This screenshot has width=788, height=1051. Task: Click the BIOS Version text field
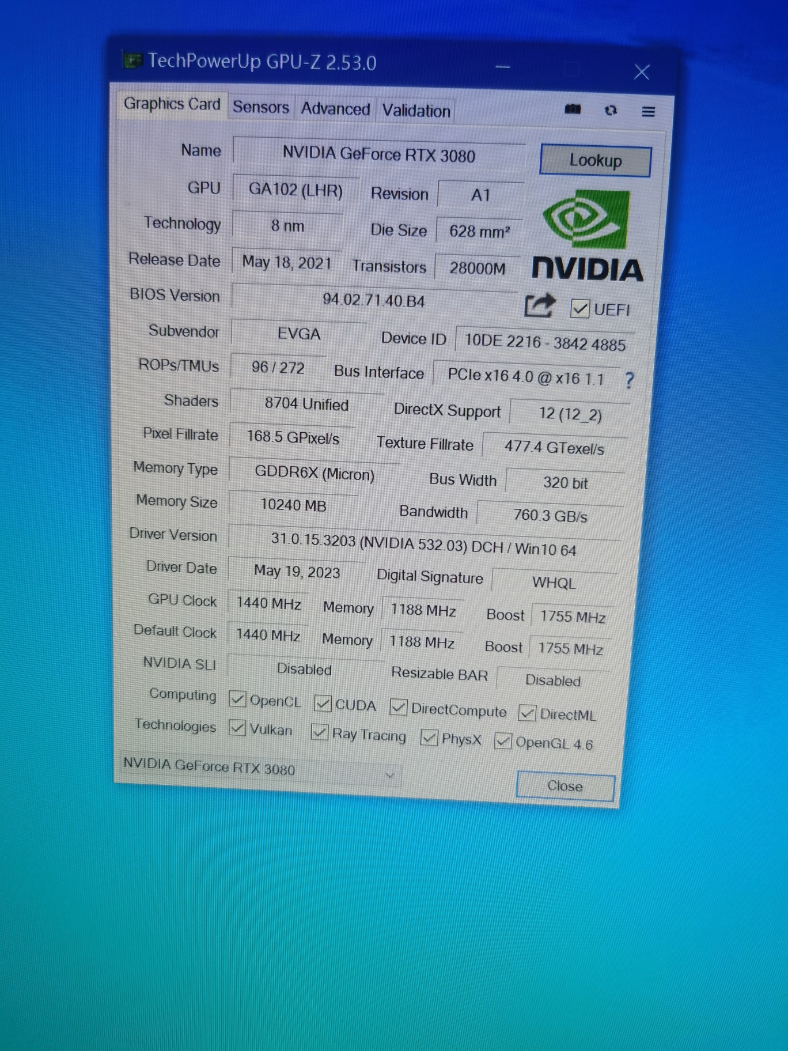click(x=373, y=300)
